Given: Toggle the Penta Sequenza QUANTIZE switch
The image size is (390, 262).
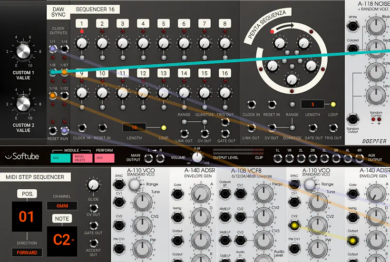Looking at the screenshot, I should (x=292, y=128).
